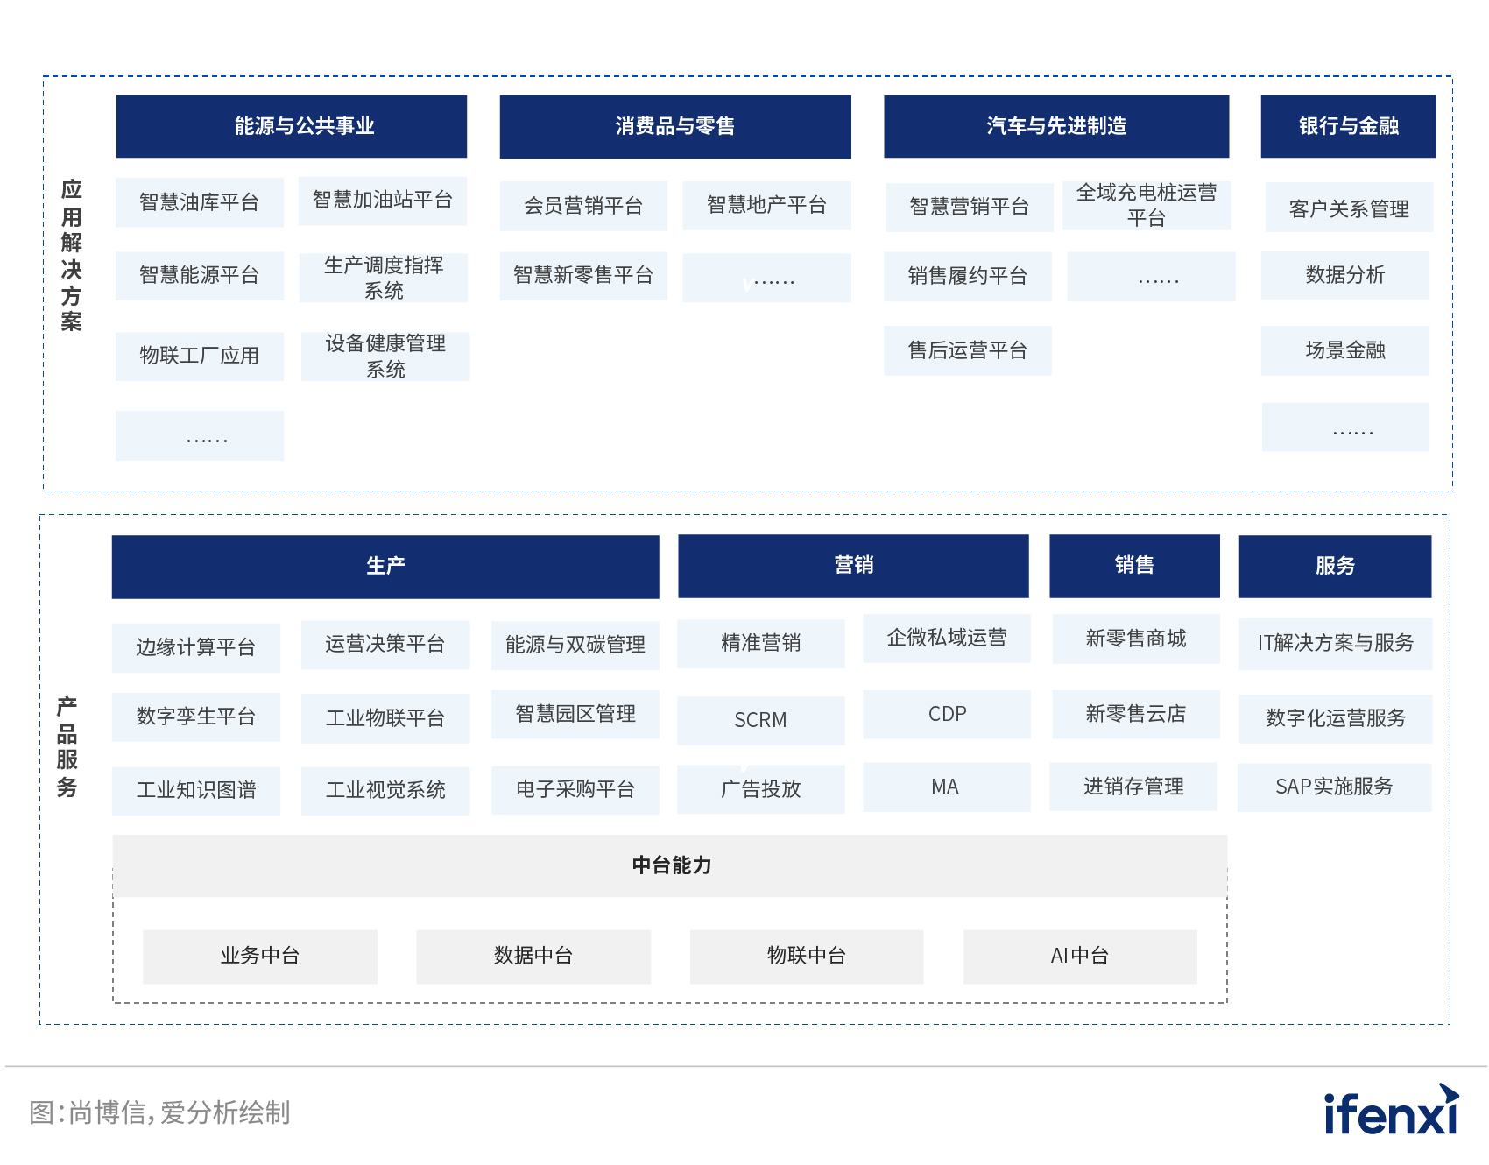The width and height of the screenshot is (1489, 1165).
Task: Click 全域充电桩运营平台 box
Action: 1146,205
